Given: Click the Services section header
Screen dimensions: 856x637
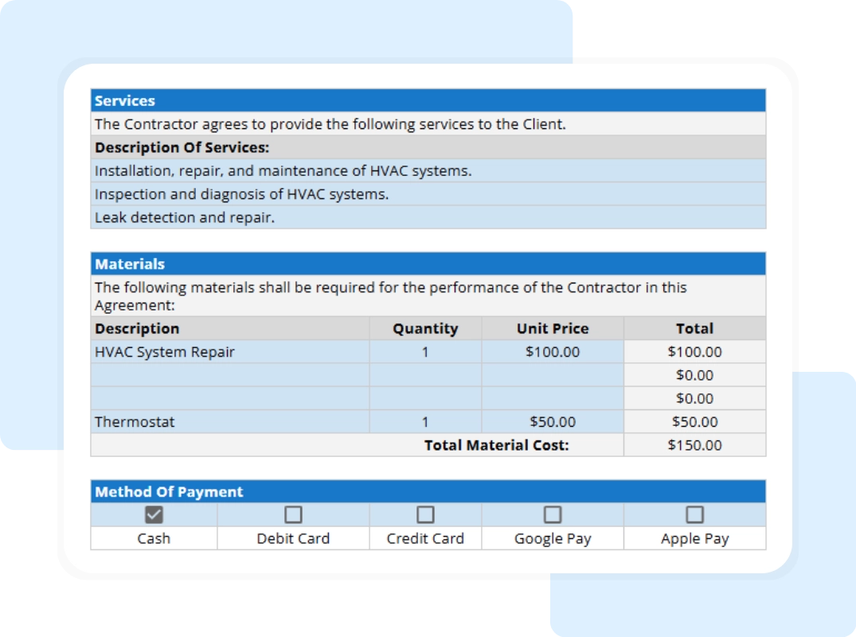Looking at the screenshot, I should 428,101.
